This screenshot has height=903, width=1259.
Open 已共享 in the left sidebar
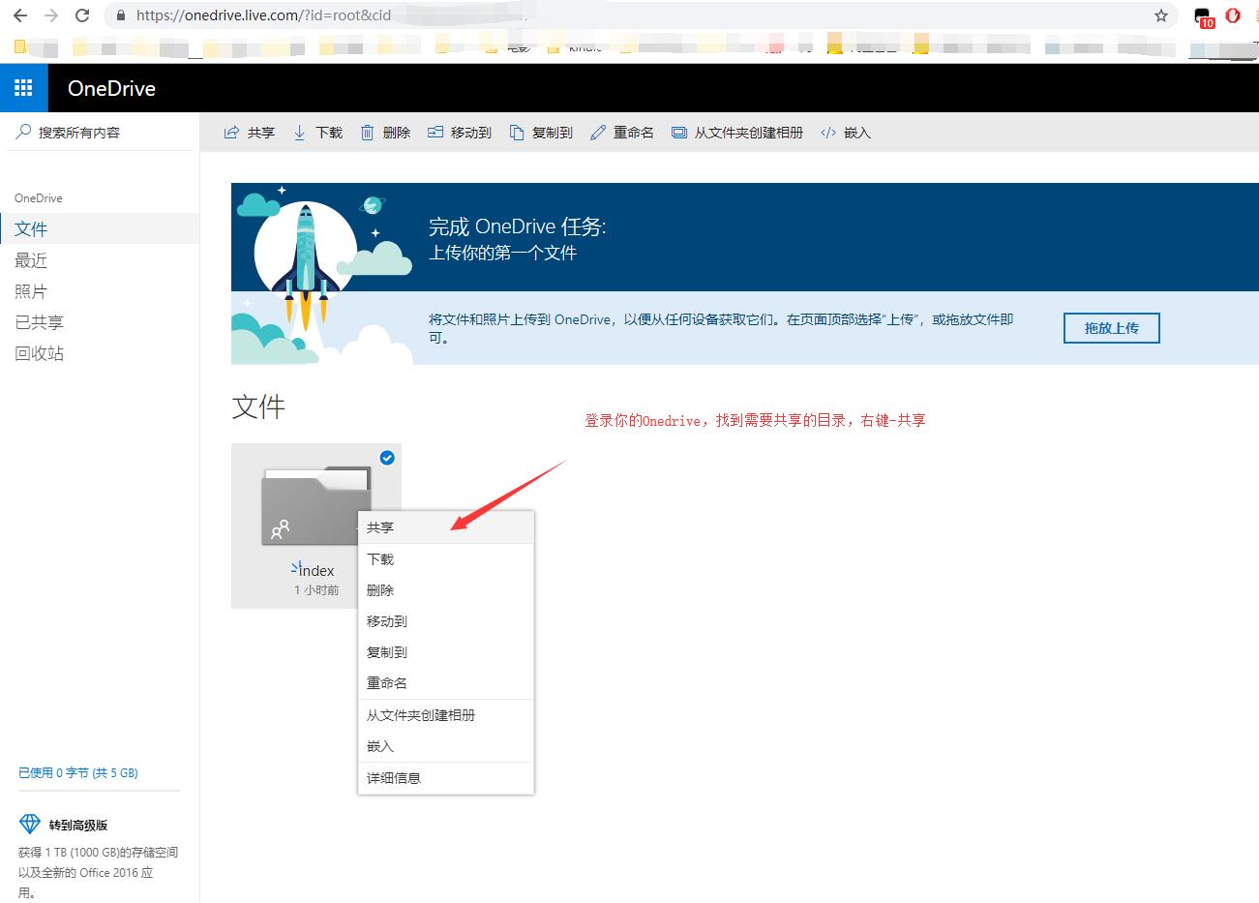click(100, 322)
